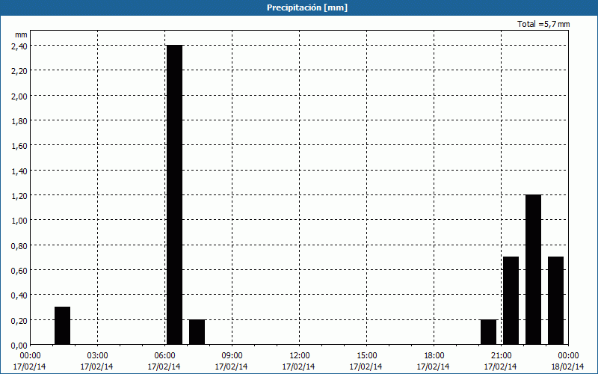Select the 1,20 mm precipitation bar

pos(533,269)
